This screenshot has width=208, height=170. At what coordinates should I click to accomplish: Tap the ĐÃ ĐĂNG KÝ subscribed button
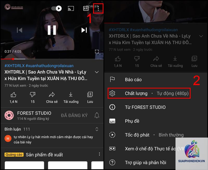(x=74, y=115)
